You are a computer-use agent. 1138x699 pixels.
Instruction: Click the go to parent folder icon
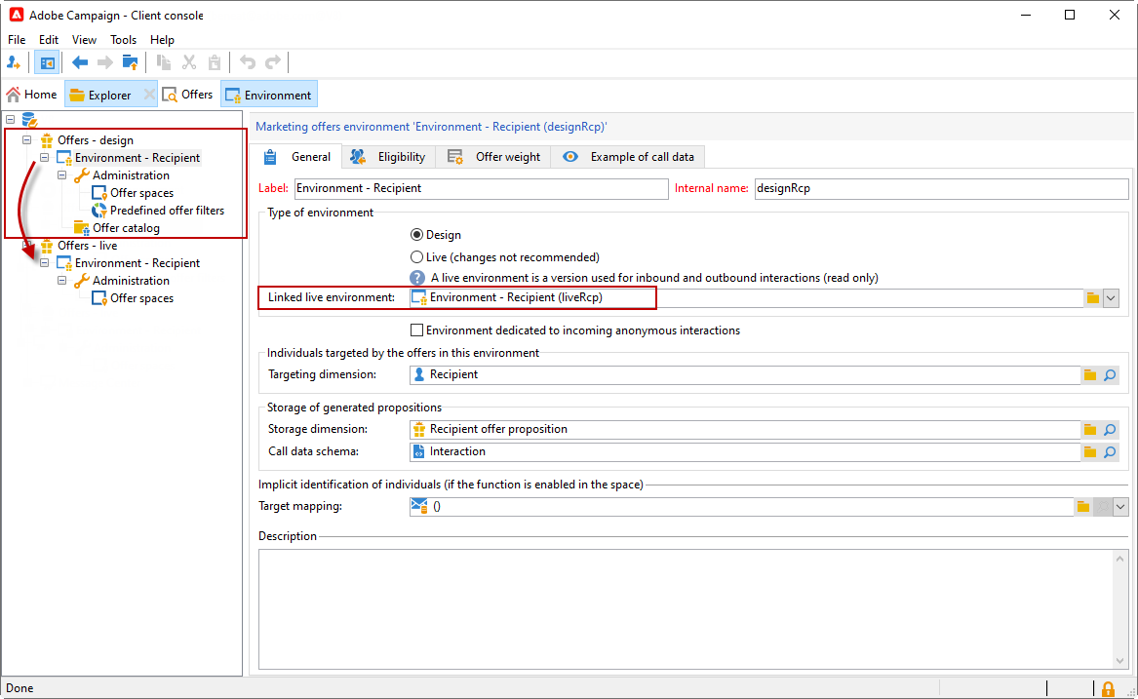pos(130,62)
